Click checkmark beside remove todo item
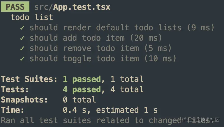The image size is (224, 127). coord(22,48)
